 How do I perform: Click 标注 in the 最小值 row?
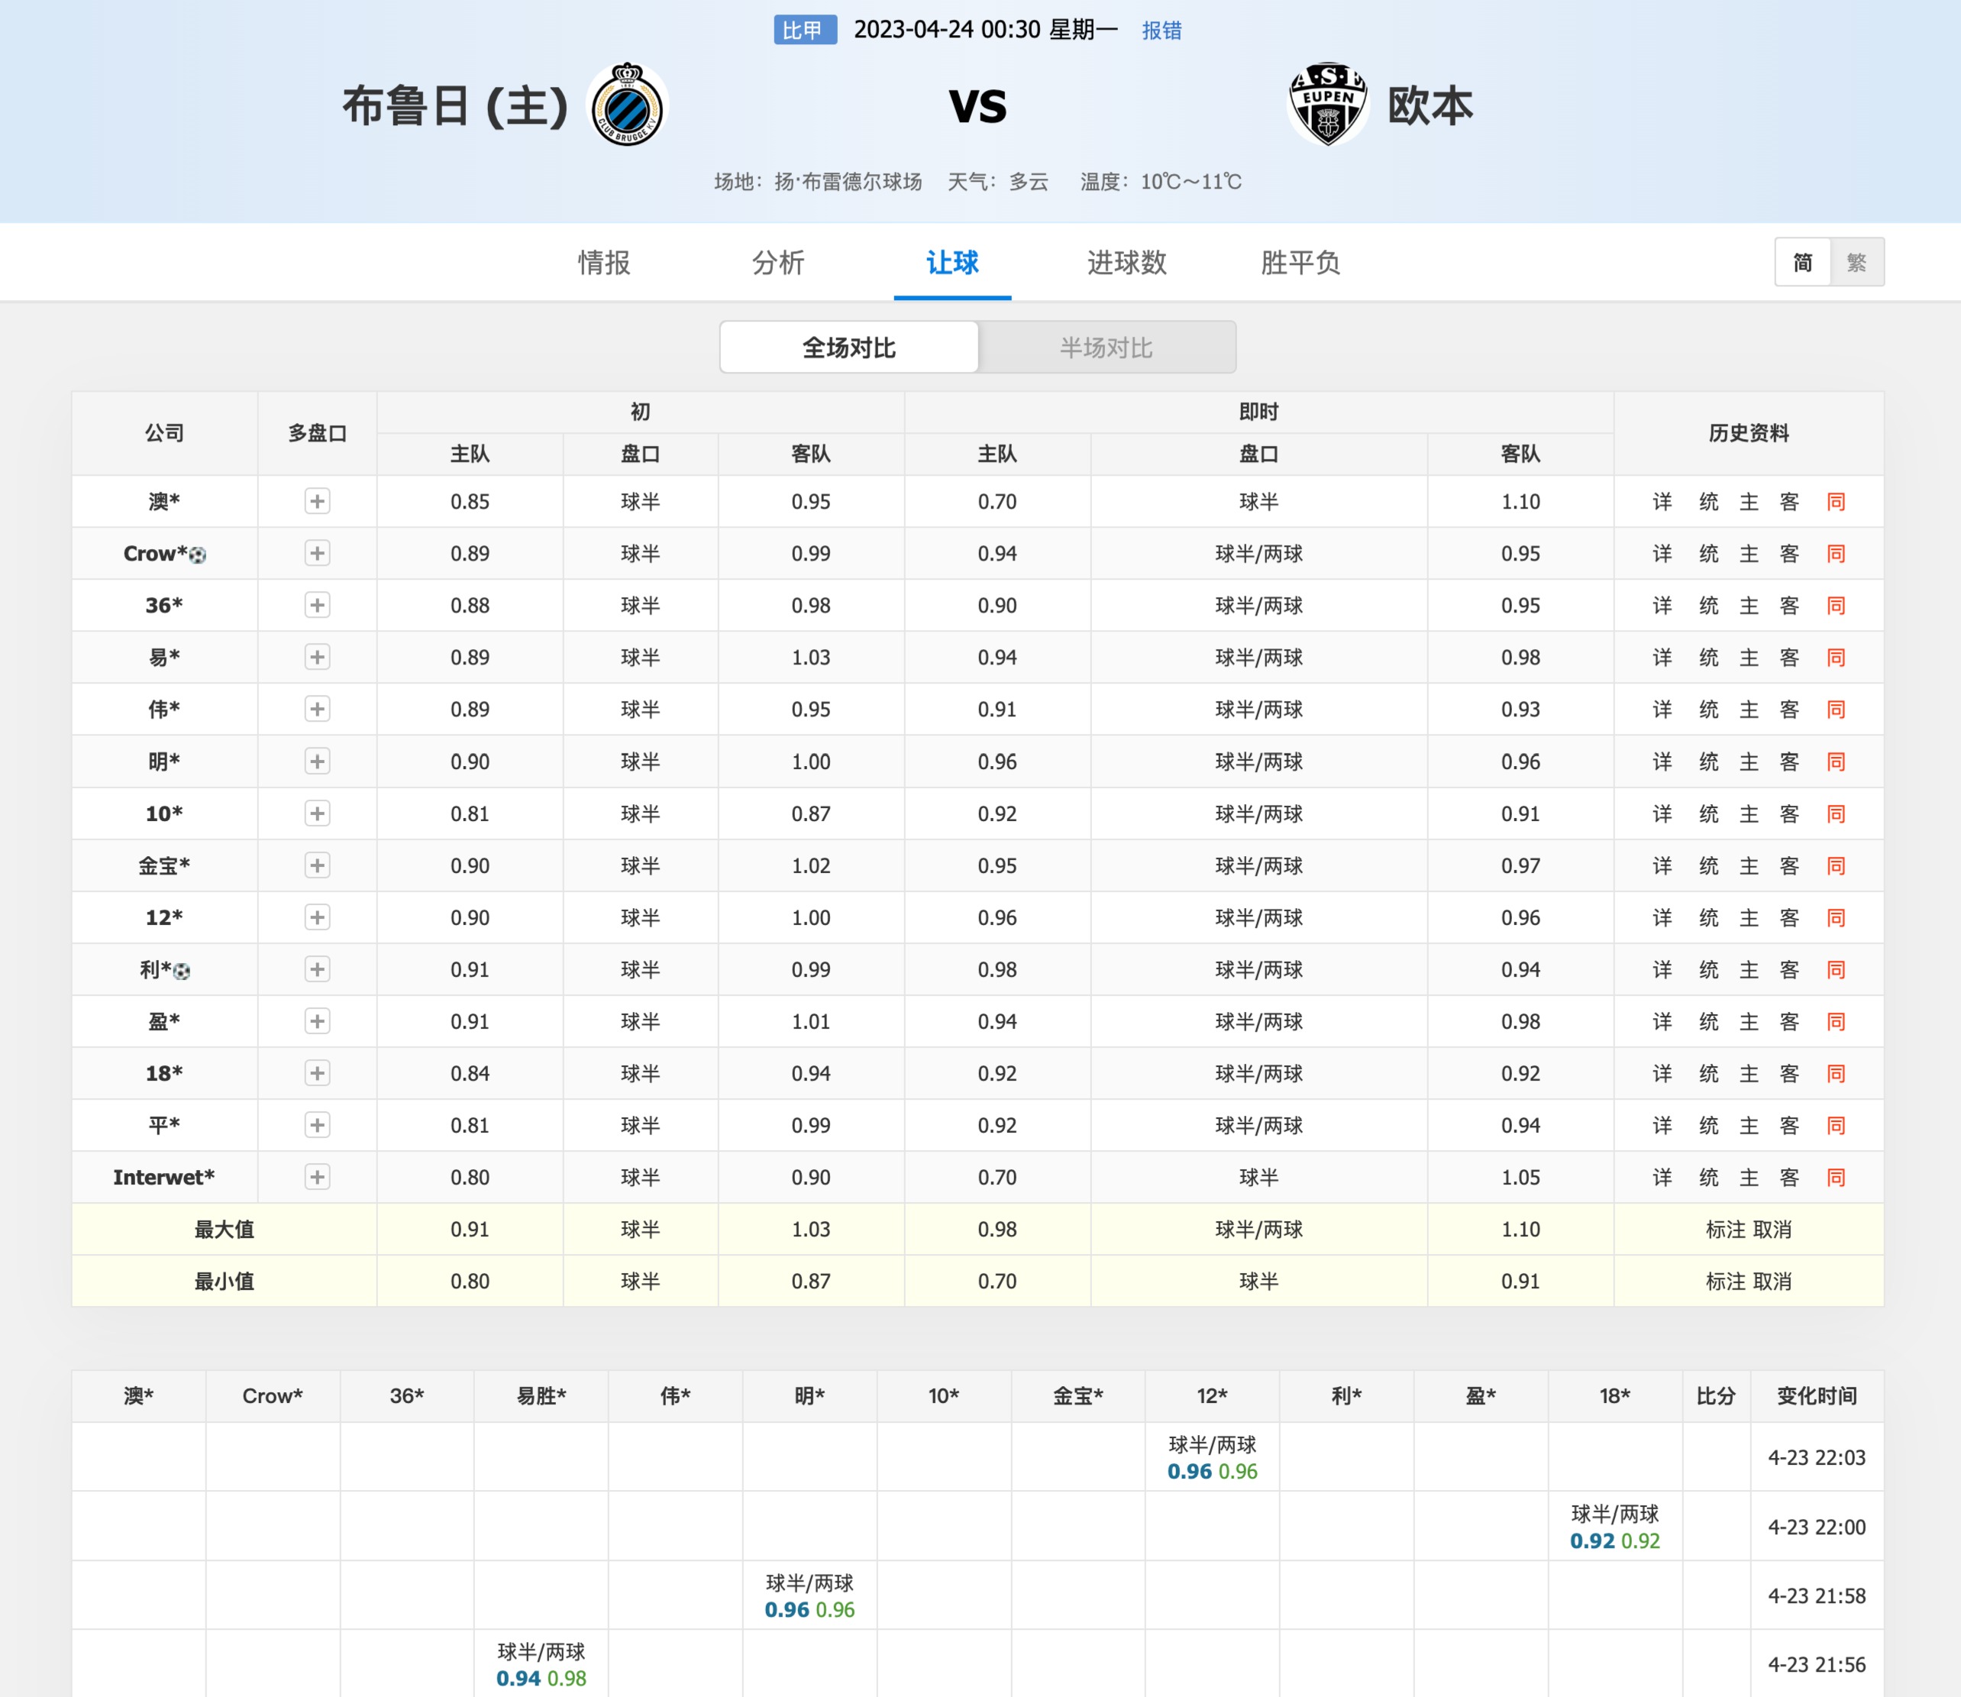pos(1725,1282)
